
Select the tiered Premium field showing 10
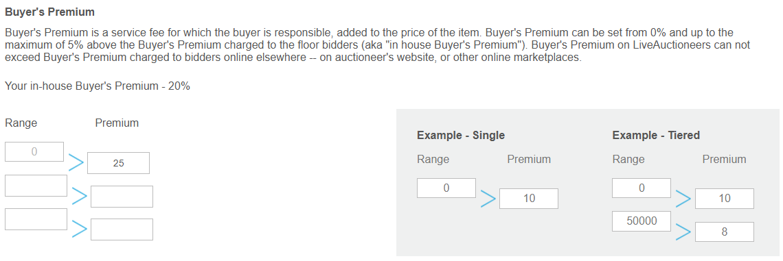coord(725,198)
